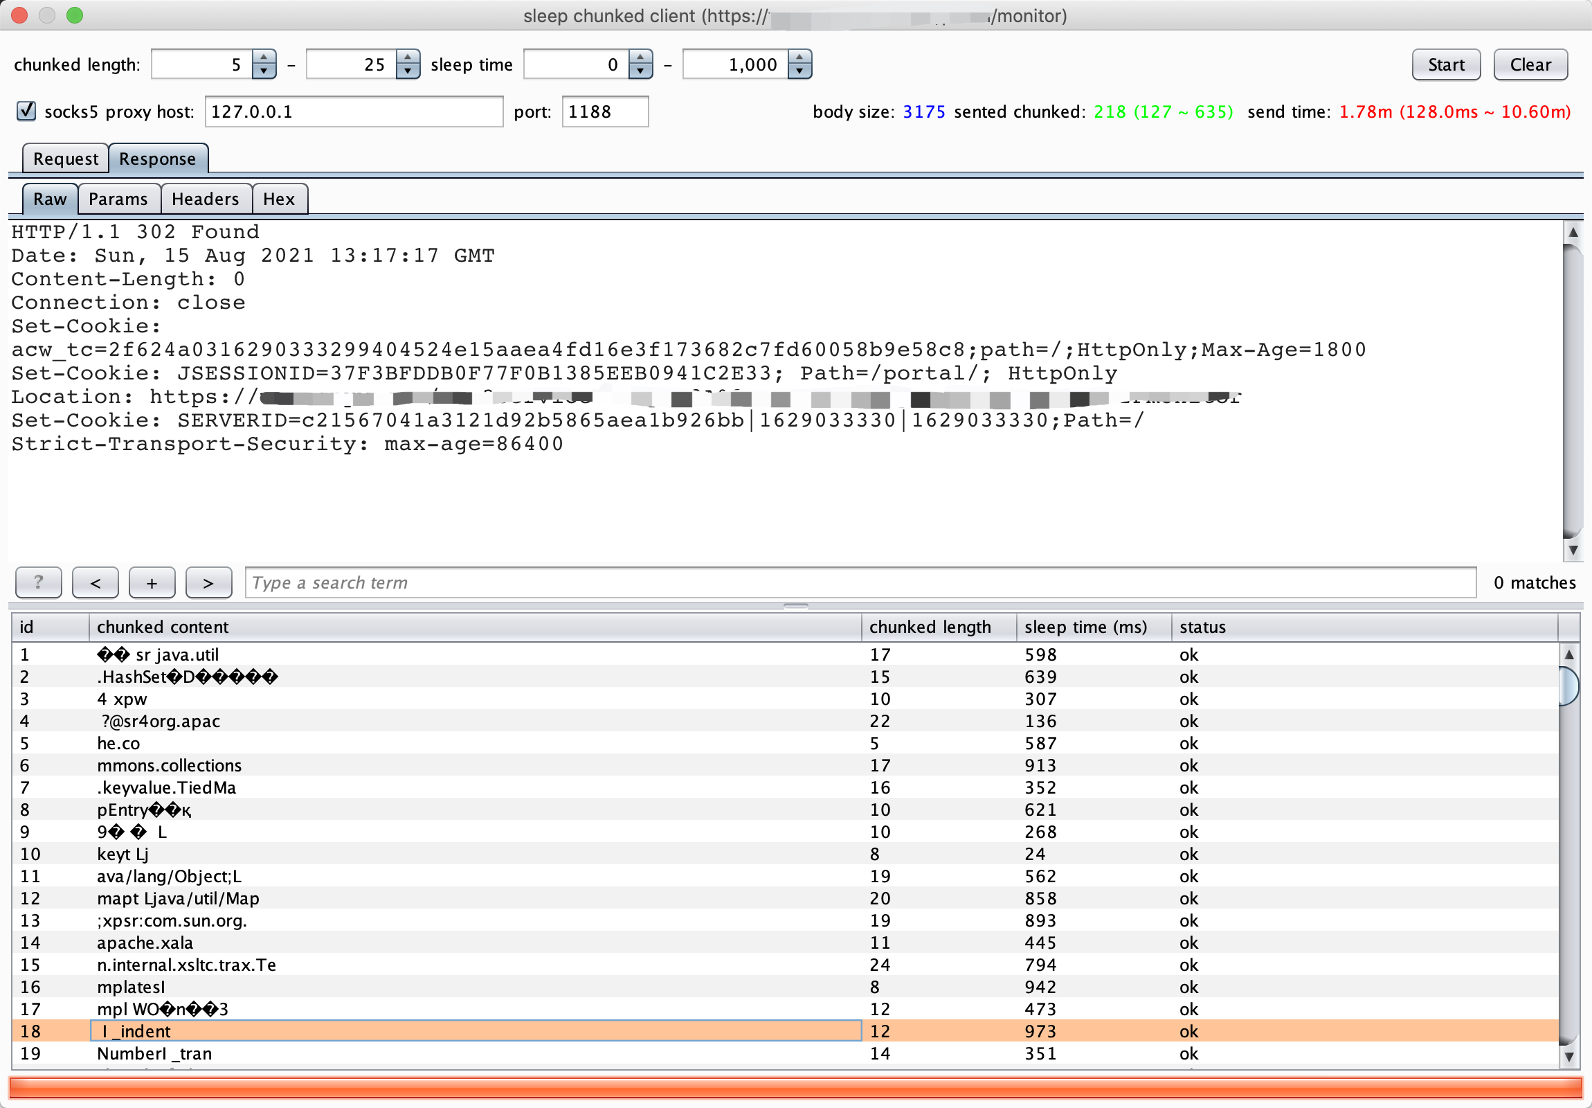Click the previous match arrow button

coord(95,583)
